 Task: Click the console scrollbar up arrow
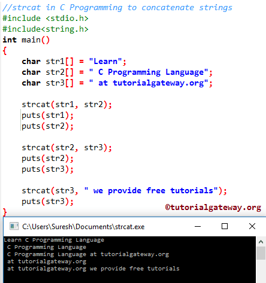[261, 242]
